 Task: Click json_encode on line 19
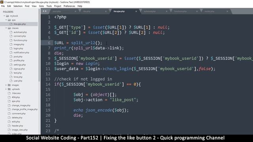point(99,110)
